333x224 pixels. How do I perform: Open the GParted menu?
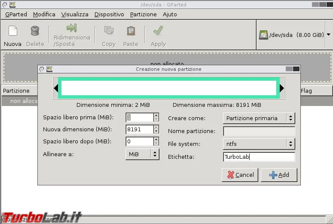coord(16,15)
